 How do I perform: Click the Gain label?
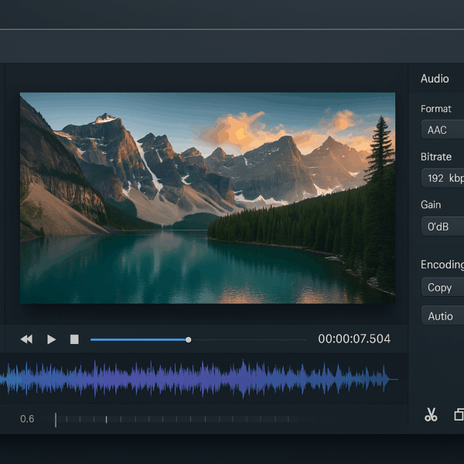click(x=431, y=204)
